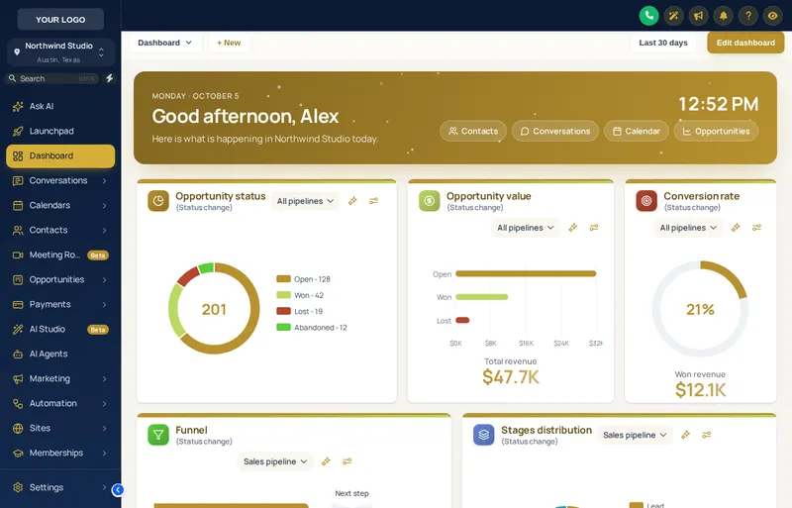The image size is (792, 508).
Task: Click the Opportunities shortcut in the banner
Action: pos(716,131)
